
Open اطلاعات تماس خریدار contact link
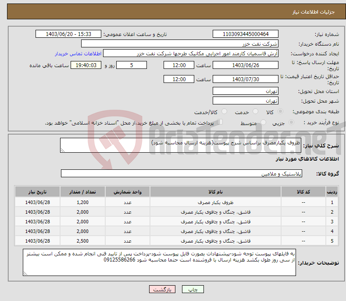[78, 54]
